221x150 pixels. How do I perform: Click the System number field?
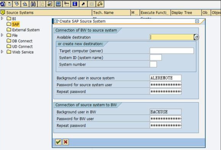(153, 64)
